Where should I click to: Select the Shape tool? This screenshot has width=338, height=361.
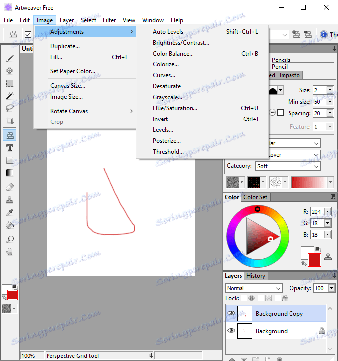coord(10,160)
